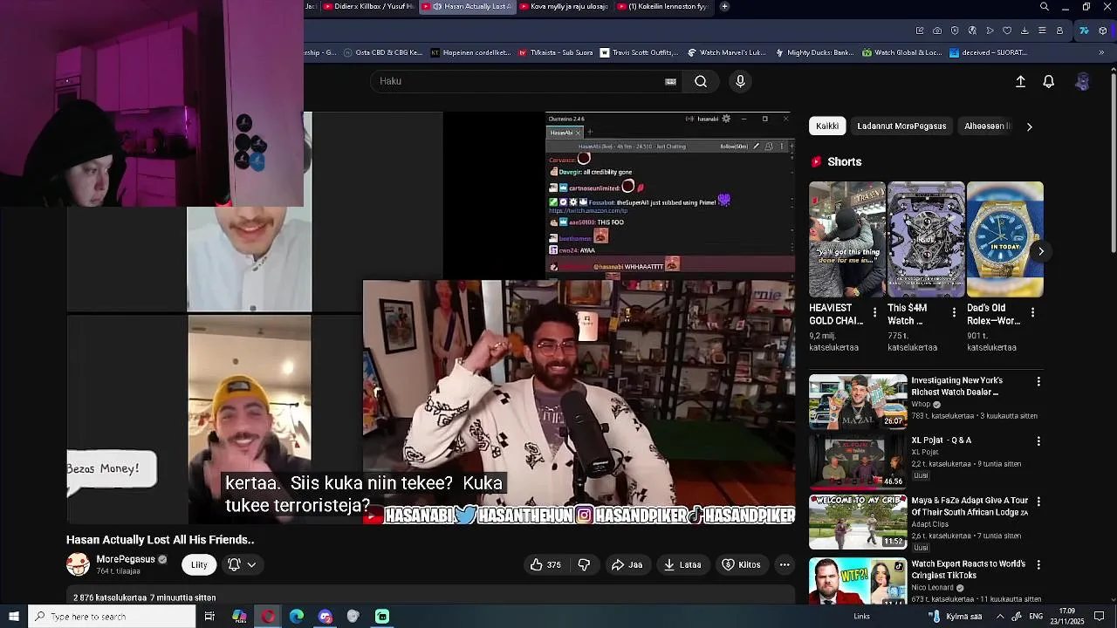Open Windows Start menu
The image size is (1117, 628).
(x=14, y=617)
